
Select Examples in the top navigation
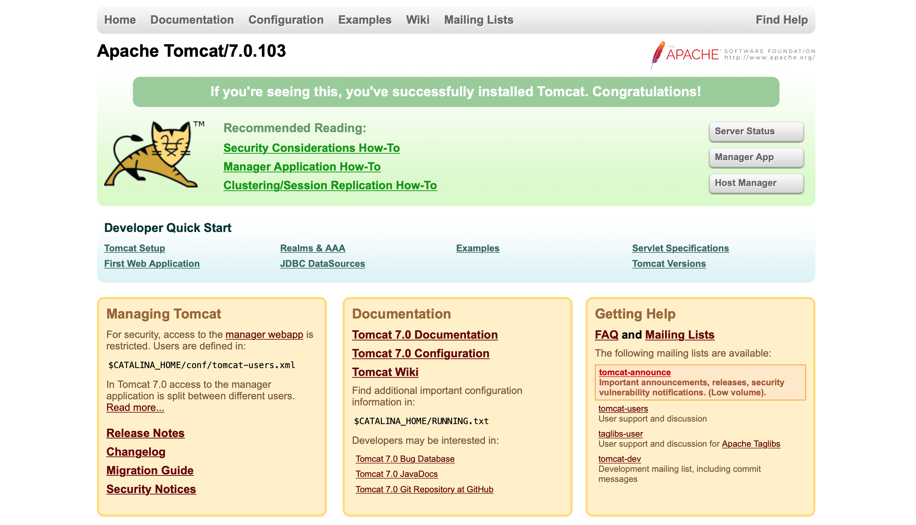(x=365, y=20)
